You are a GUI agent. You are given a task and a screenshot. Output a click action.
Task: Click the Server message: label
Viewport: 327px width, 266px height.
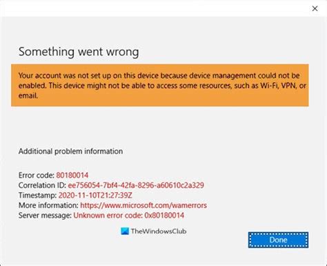(x=45, y=216)
